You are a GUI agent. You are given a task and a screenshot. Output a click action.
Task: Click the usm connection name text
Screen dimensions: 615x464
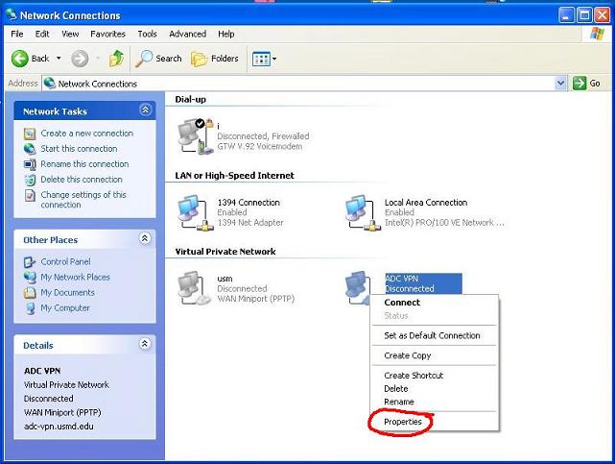click(x=225, y=279)
